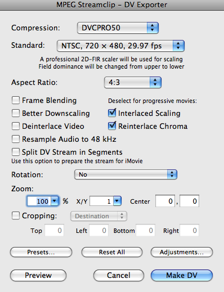The width and height of the screenshot is (224, 292).
Task: Enable Frame Blending checkbox
Action: [x=16, y=100]
